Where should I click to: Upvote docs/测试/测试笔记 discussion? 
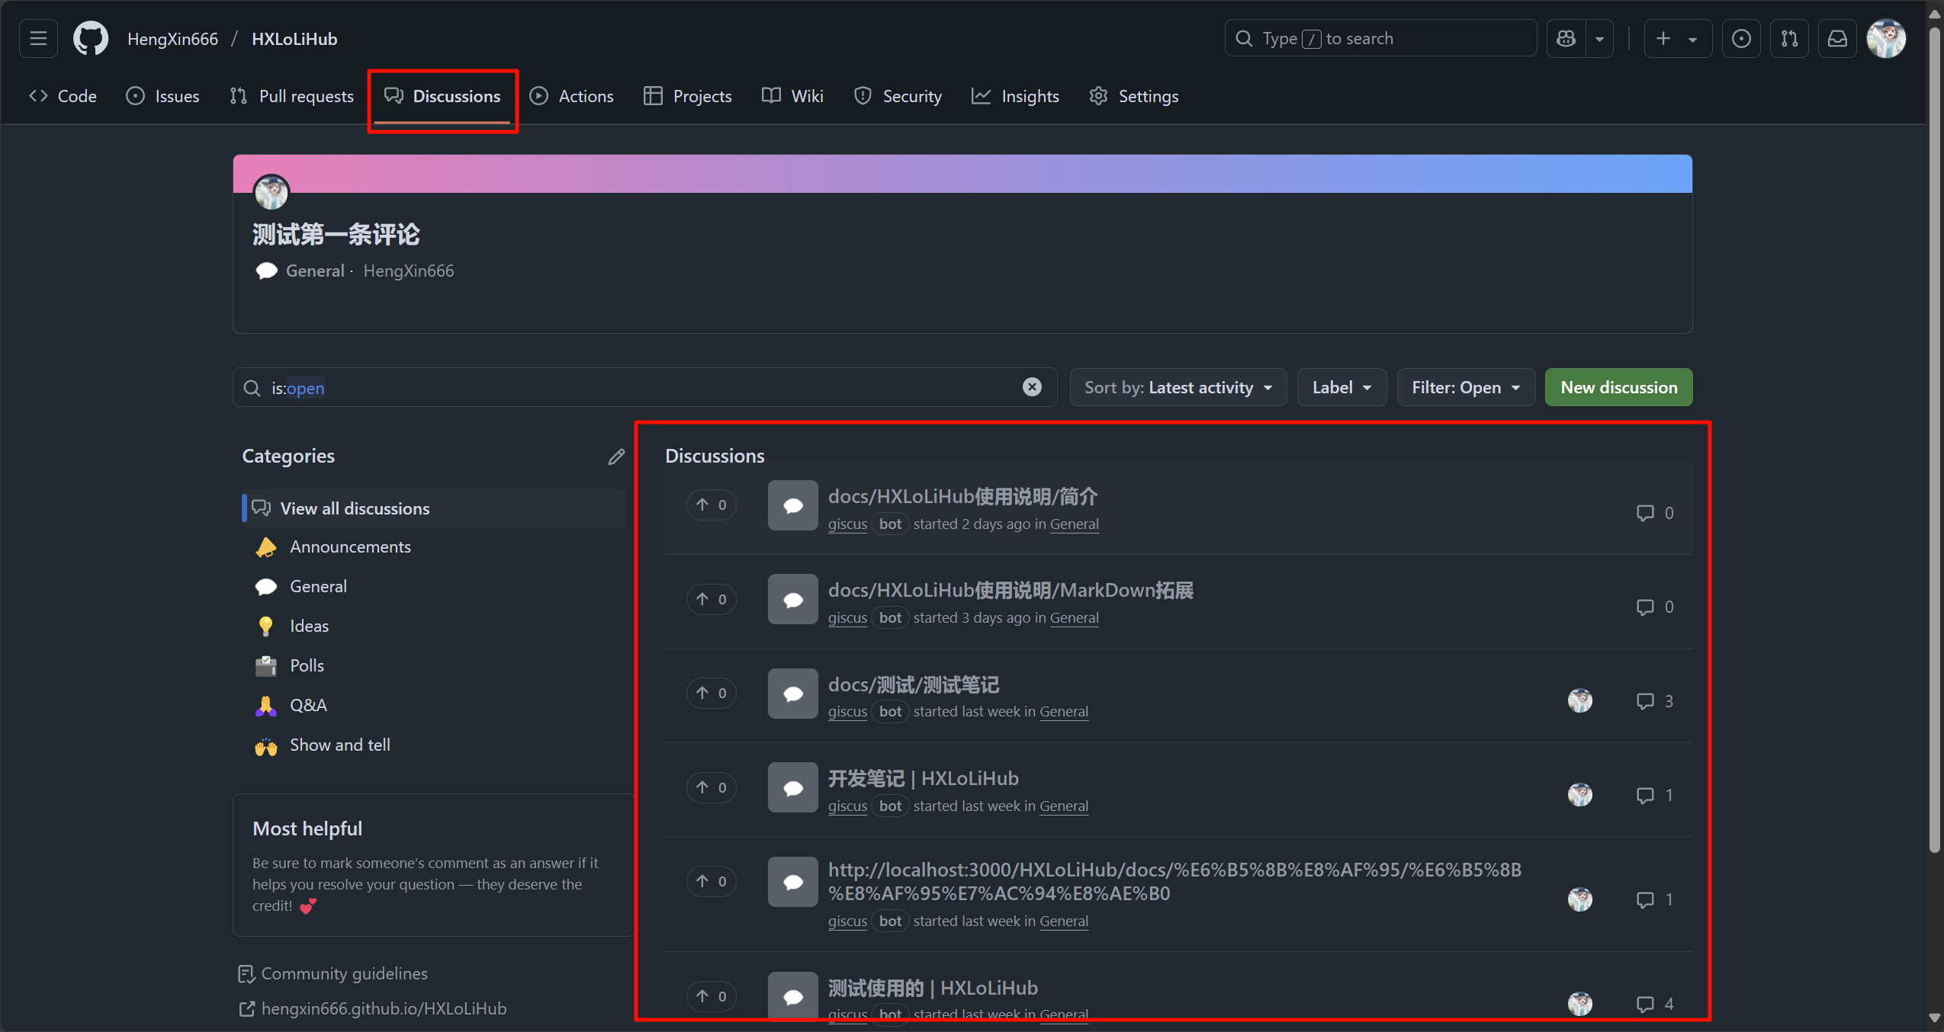point(711,693)
